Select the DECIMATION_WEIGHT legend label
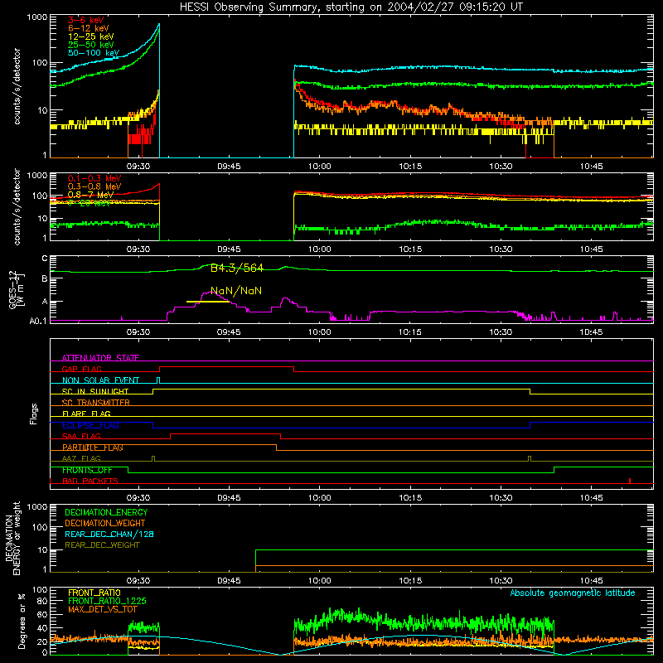Screen dimensions: 663x663 tap(105, 524)
